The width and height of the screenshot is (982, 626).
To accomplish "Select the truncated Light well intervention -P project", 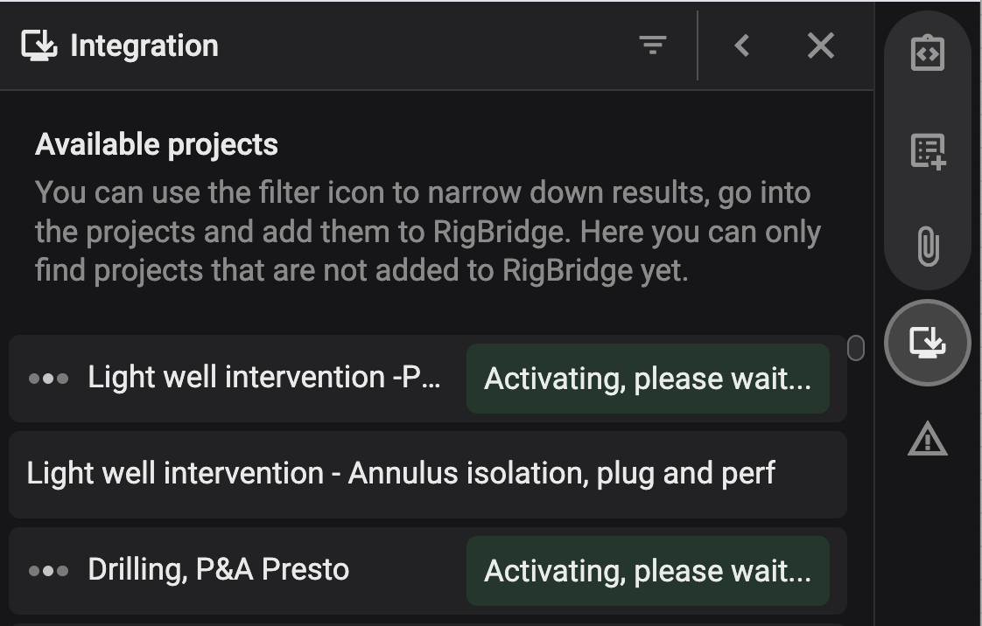I will coord(263,378).
